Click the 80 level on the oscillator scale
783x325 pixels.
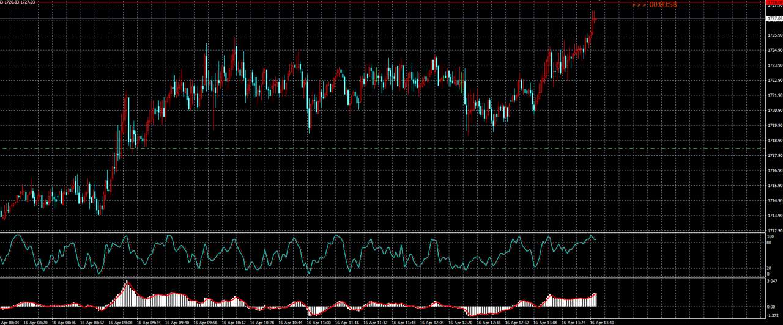(x=770, y=243)
